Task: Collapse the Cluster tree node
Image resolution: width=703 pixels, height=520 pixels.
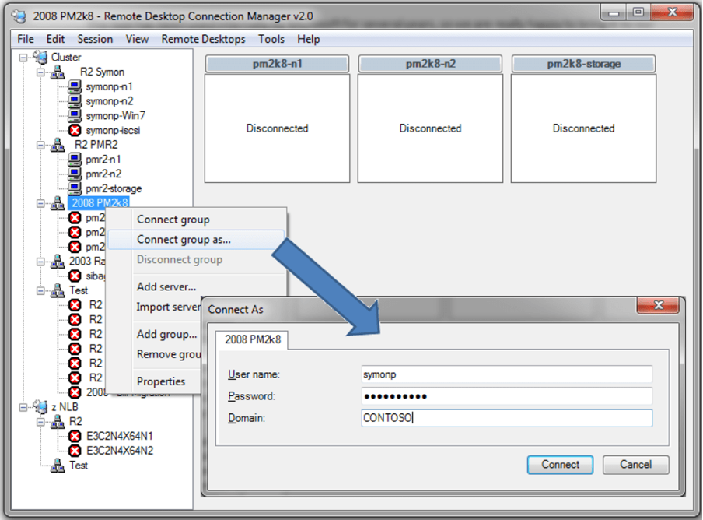Action: click(23, 57)
